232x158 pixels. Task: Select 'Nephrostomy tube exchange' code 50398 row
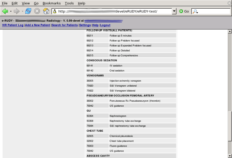click(131, 121)
